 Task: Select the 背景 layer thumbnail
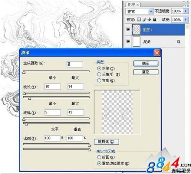(x=136, y=41)
